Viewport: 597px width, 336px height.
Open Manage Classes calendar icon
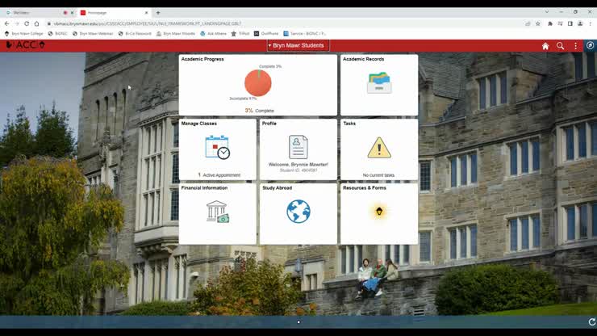(x=217, y=148)
